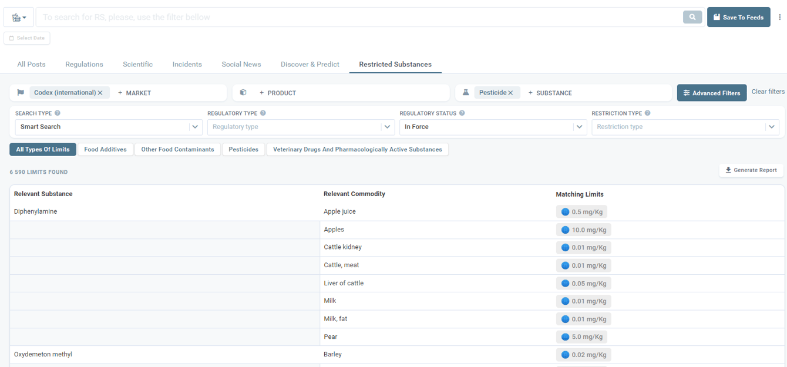Open the Smart Search type dropdown
Viewport: 787px width, 367px height.
click(x=109, y=127)
